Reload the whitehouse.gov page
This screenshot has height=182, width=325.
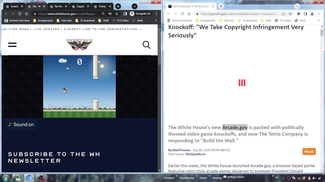point(20,14)
